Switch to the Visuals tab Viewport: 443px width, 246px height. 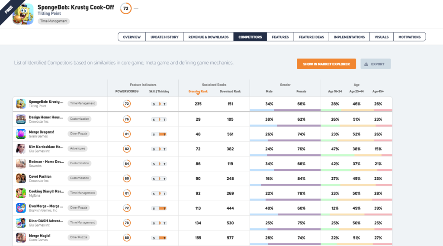coord(382,37)
